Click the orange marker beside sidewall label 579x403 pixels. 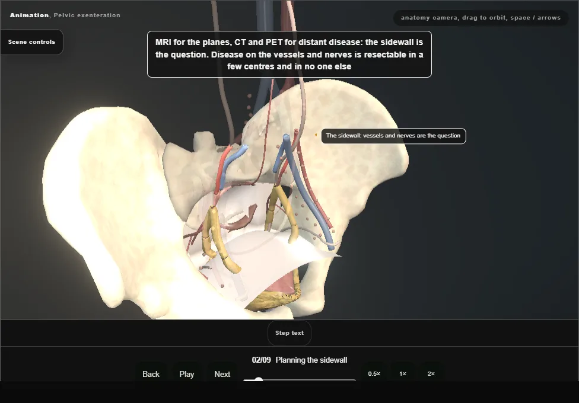pos(316,135)
